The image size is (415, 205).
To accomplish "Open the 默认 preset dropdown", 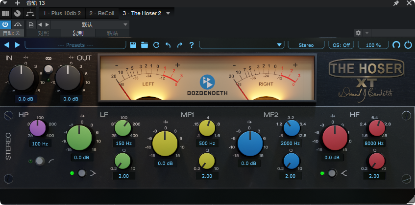I will pos(90,25).
